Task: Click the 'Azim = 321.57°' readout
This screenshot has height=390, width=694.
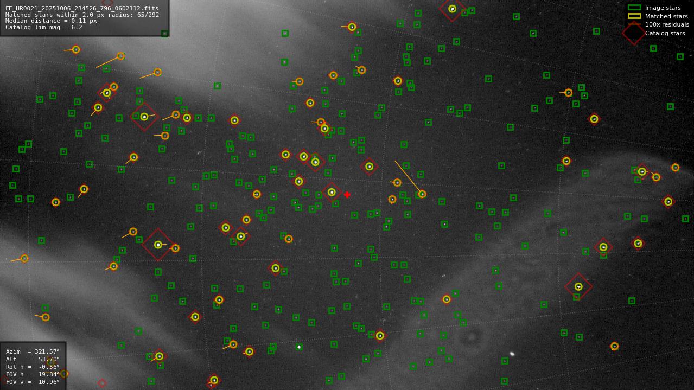Action: click(x=33, y=351)
